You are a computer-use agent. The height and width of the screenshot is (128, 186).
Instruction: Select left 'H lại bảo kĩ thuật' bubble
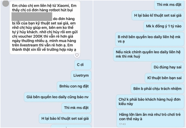(x=65, y=118)
